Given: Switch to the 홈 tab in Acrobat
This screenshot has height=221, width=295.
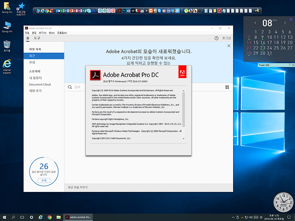Looking at the screenshot, I should pos(28,38).
